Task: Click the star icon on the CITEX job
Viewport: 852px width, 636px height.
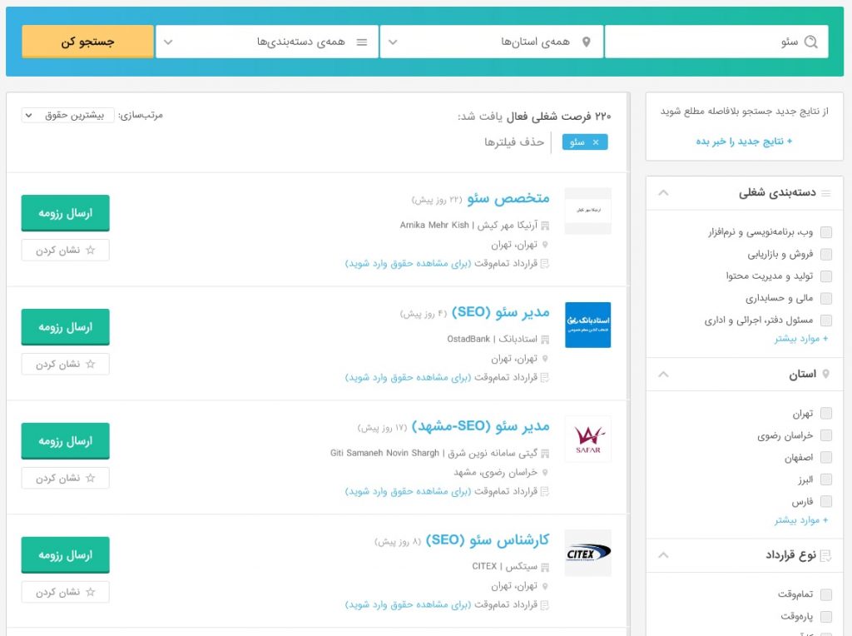Action: click(x=91, y=592)
